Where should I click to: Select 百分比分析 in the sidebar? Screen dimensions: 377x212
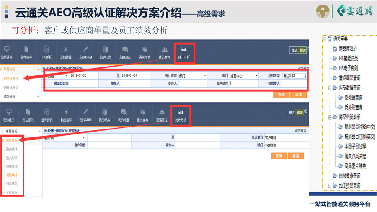pyautogui.click(x=11, y=79)
